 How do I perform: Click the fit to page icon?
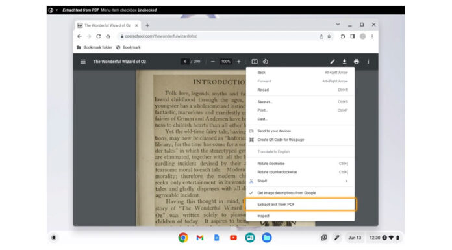pyautogui.click(x=255, y=62)
